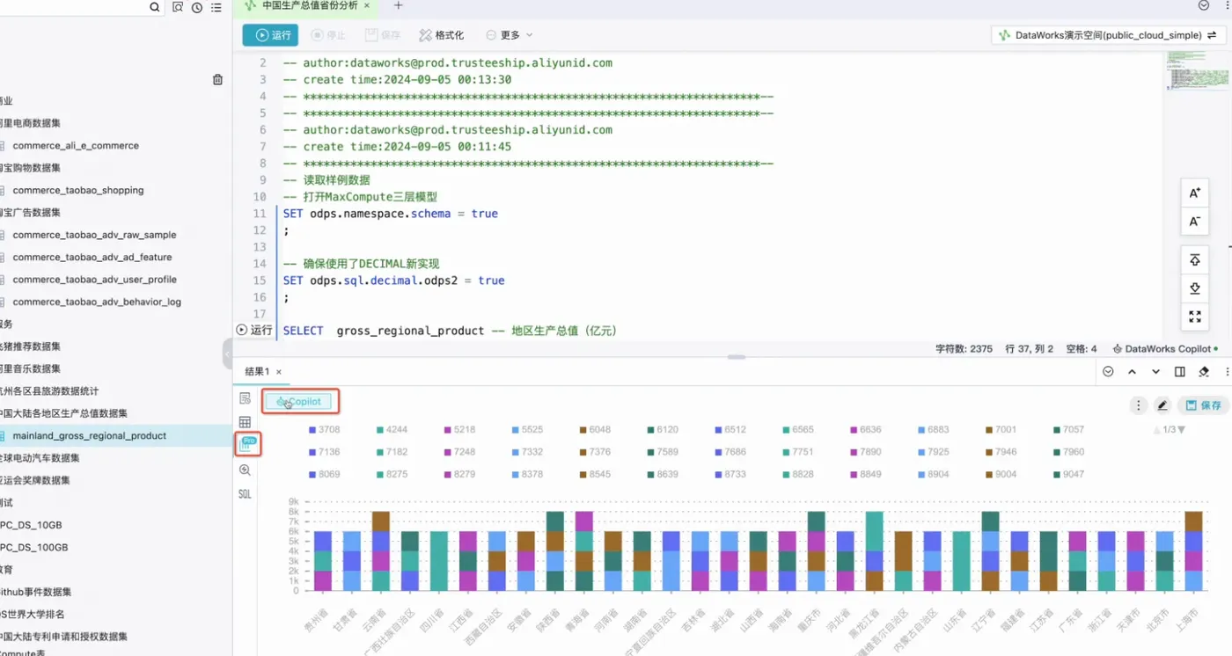Toggle legend series 7925

point(932,452)
